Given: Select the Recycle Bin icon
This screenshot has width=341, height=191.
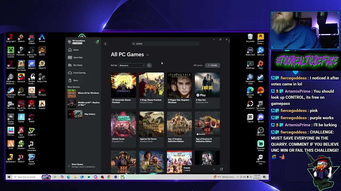Looking at the screenshot, I should tap(250, 38).
